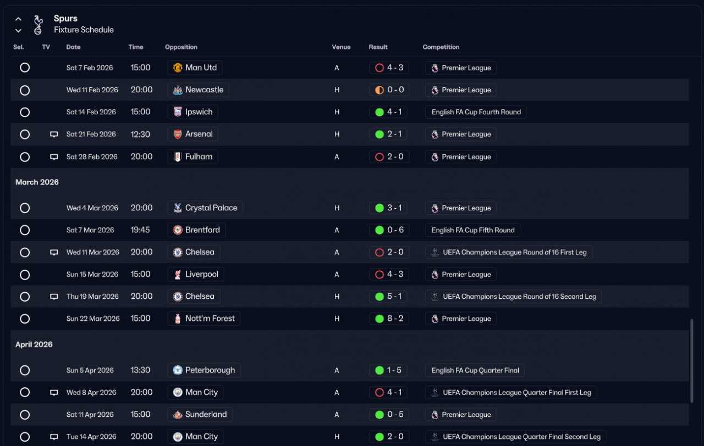Click the Spurs club crest icon

pyautogui.click(x=37, y=25)
